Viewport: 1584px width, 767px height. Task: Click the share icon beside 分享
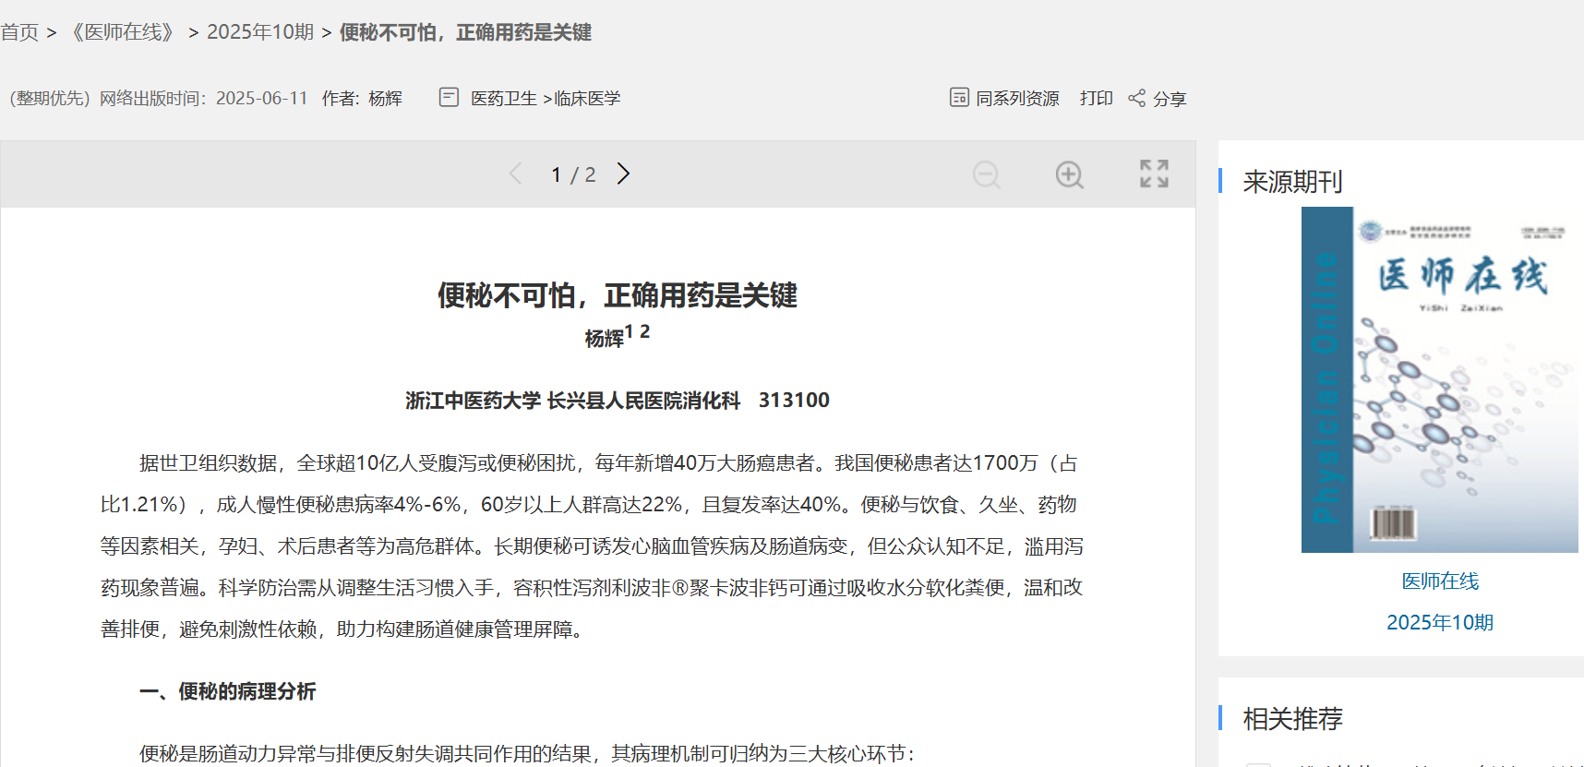[1136, 98]
